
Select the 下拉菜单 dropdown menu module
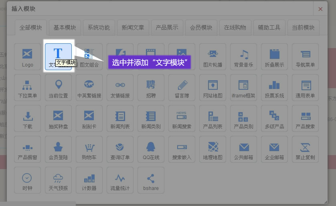[27, 87]
